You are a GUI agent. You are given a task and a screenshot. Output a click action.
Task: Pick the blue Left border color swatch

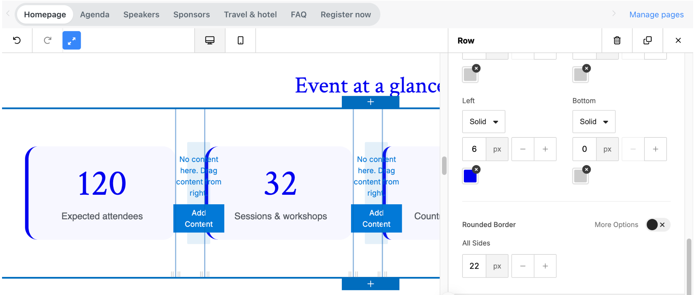[x=470, y=176]
